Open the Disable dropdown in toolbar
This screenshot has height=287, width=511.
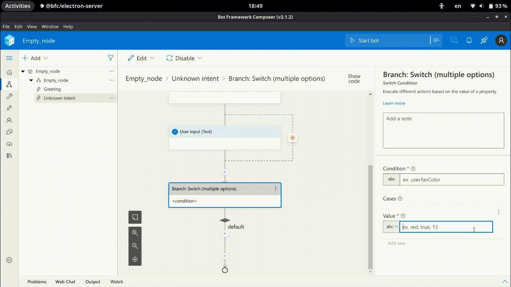pyautogui.click(x=184, y=58)
